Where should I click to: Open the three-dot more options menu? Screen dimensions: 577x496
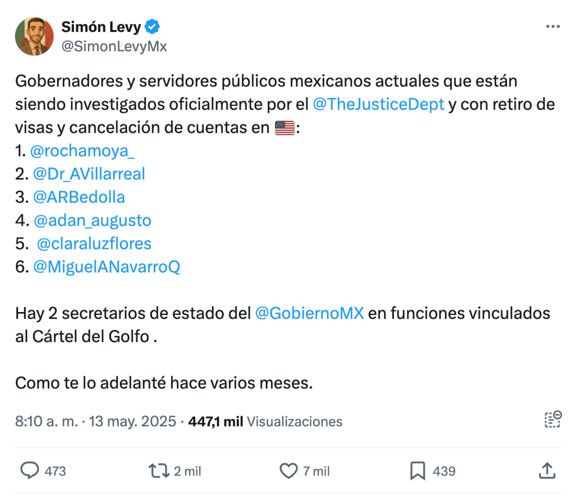point(553,27)
